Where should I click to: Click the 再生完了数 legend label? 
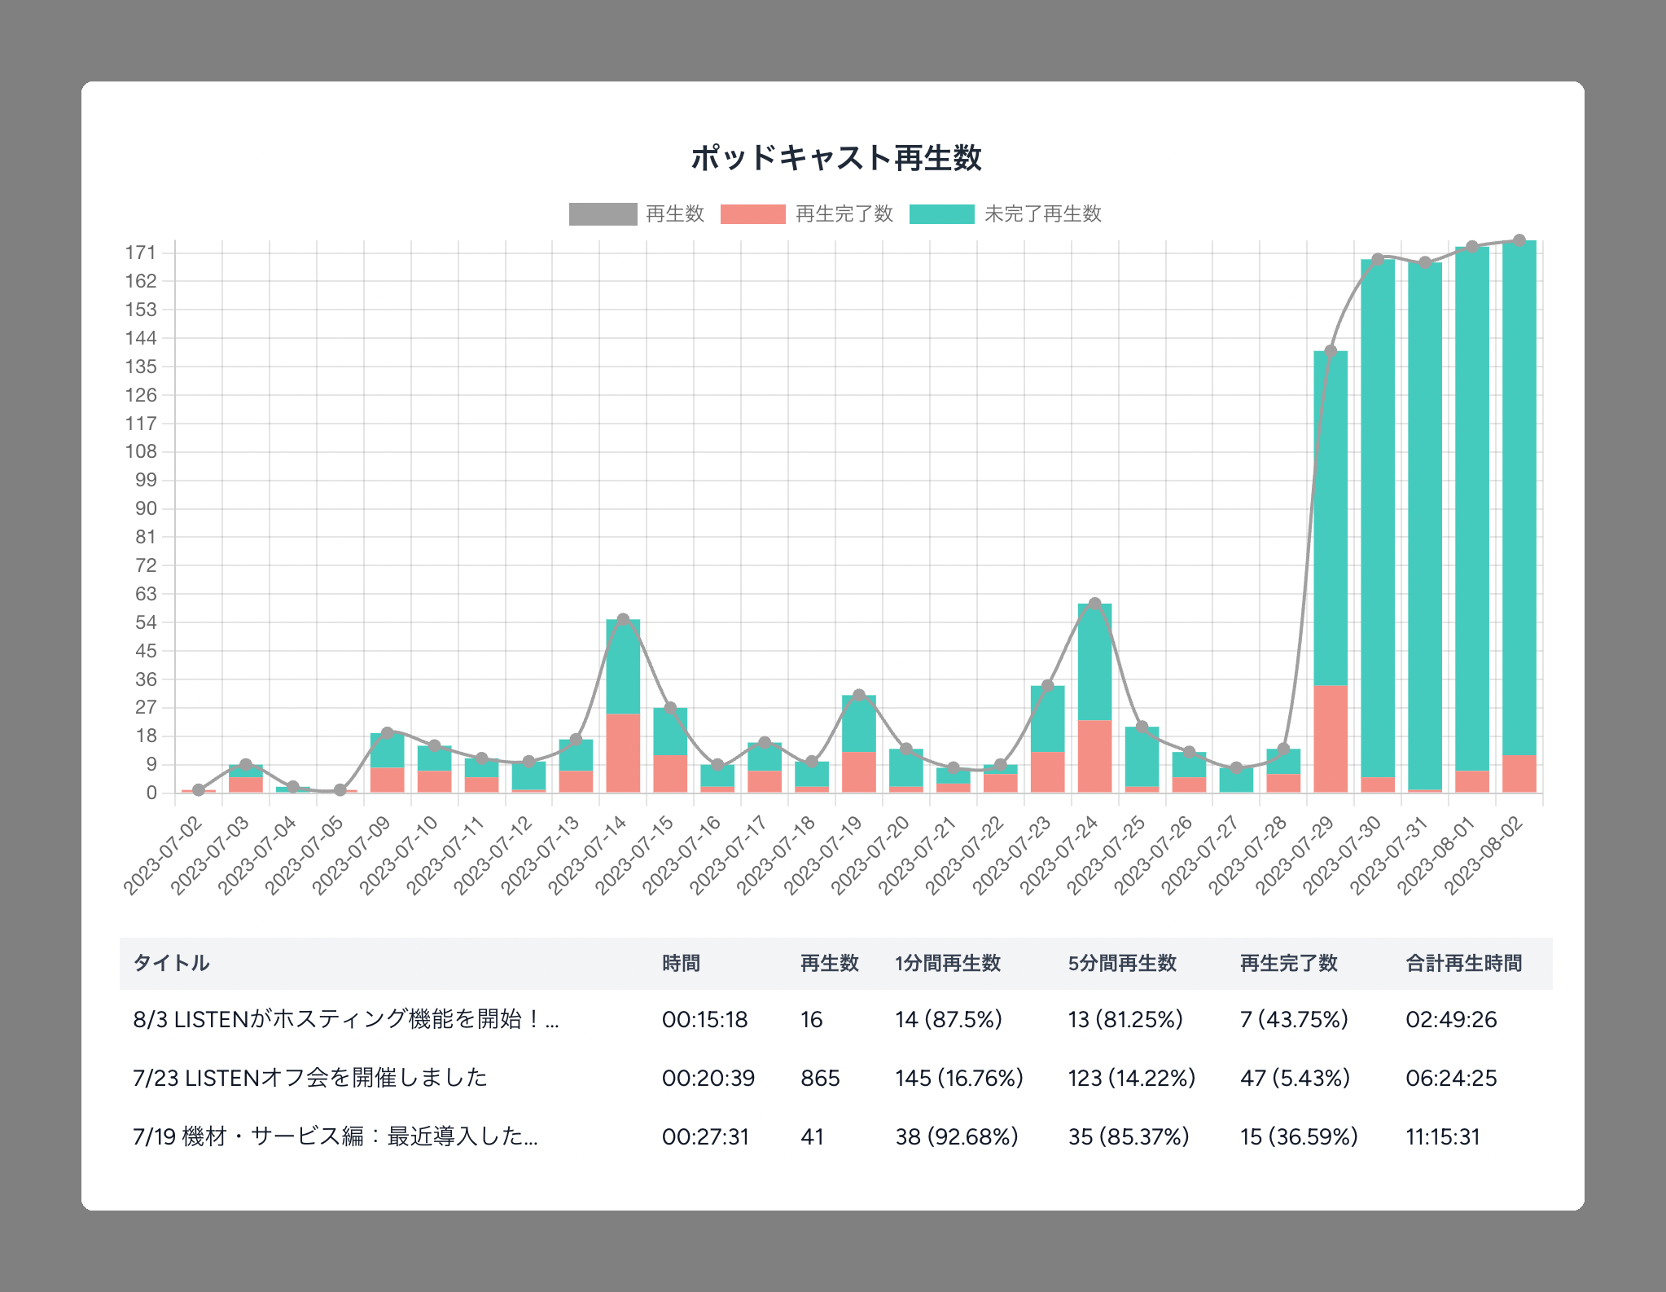coord(844,214)
